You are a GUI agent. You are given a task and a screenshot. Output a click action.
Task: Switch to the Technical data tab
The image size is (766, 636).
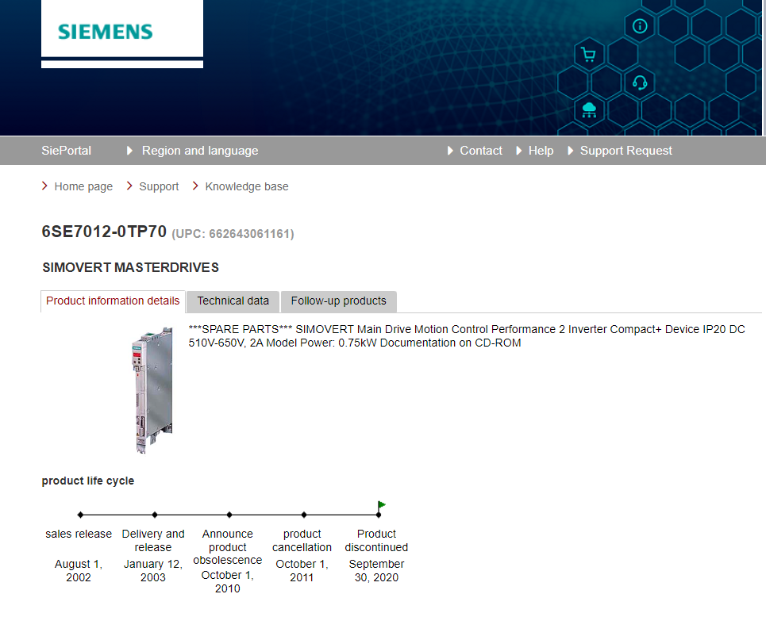click(x=233, y=301)
